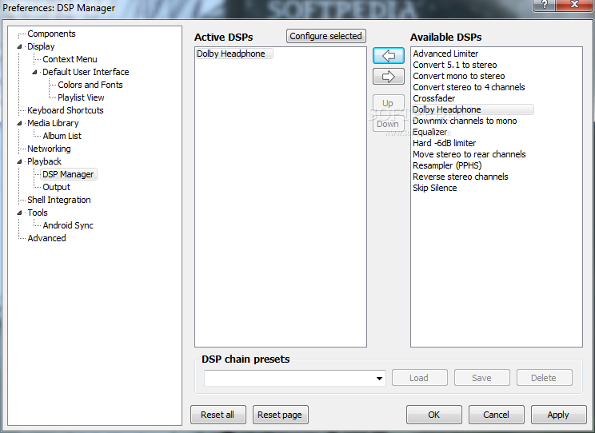Screen dimensions: 595x433
Task: Select Advanced Limiter in Available DSPs
Action: tap(445, 54)
